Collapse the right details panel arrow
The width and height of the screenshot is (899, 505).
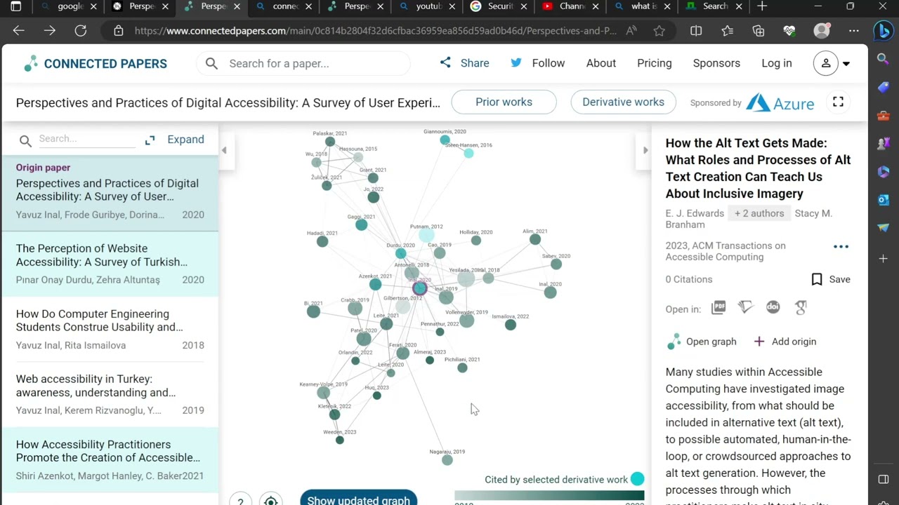point(645,150)
